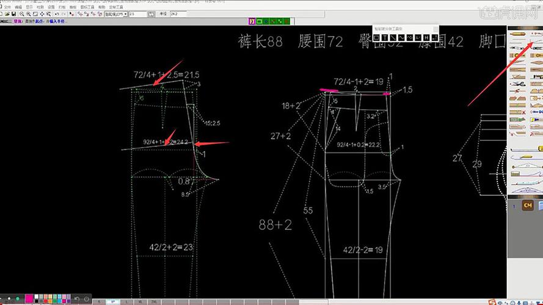Viewport: 543px width, 305px height.
Task: Click the save floppy disk icon
Action: click(13, 14)
